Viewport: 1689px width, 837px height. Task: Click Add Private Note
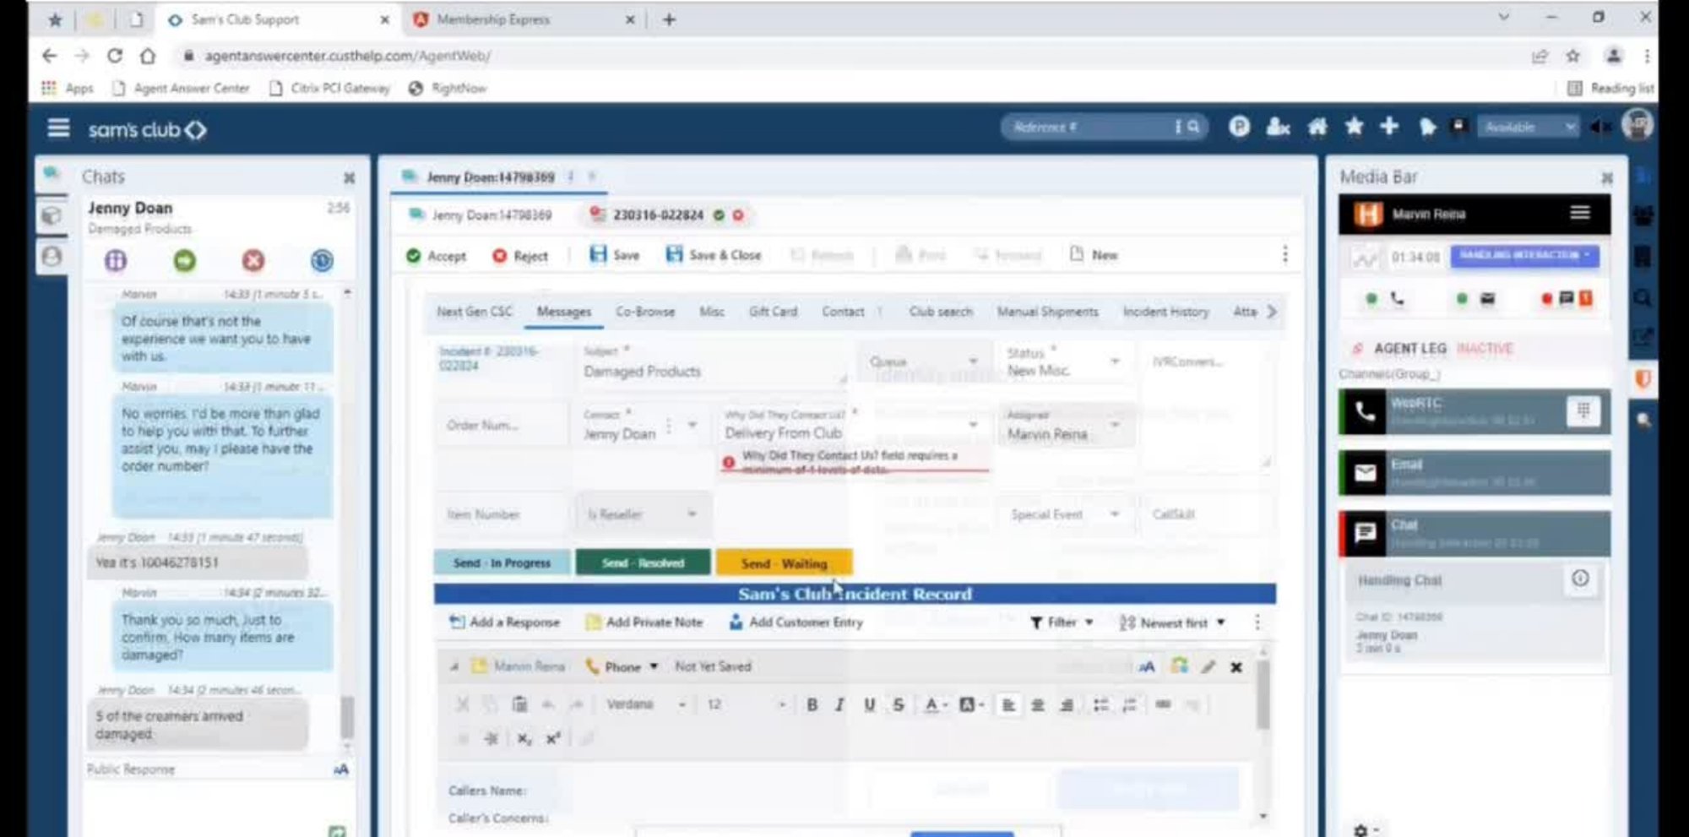point(644,622)
